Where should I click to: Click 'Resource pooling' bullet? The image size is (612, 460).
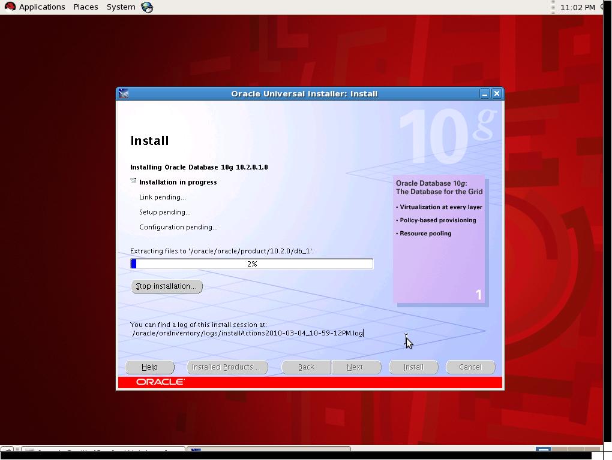pyautogui.click(x=425, y=234)
